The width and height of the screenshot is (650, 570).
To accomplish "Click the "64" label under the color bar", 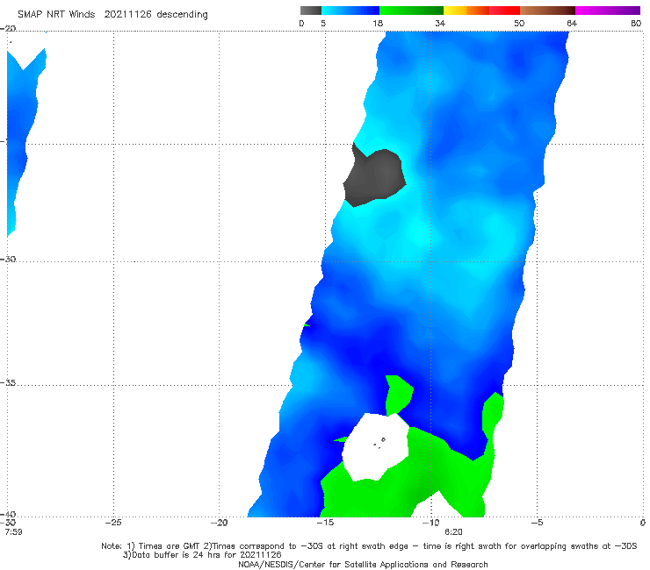I will click(572, 23).
